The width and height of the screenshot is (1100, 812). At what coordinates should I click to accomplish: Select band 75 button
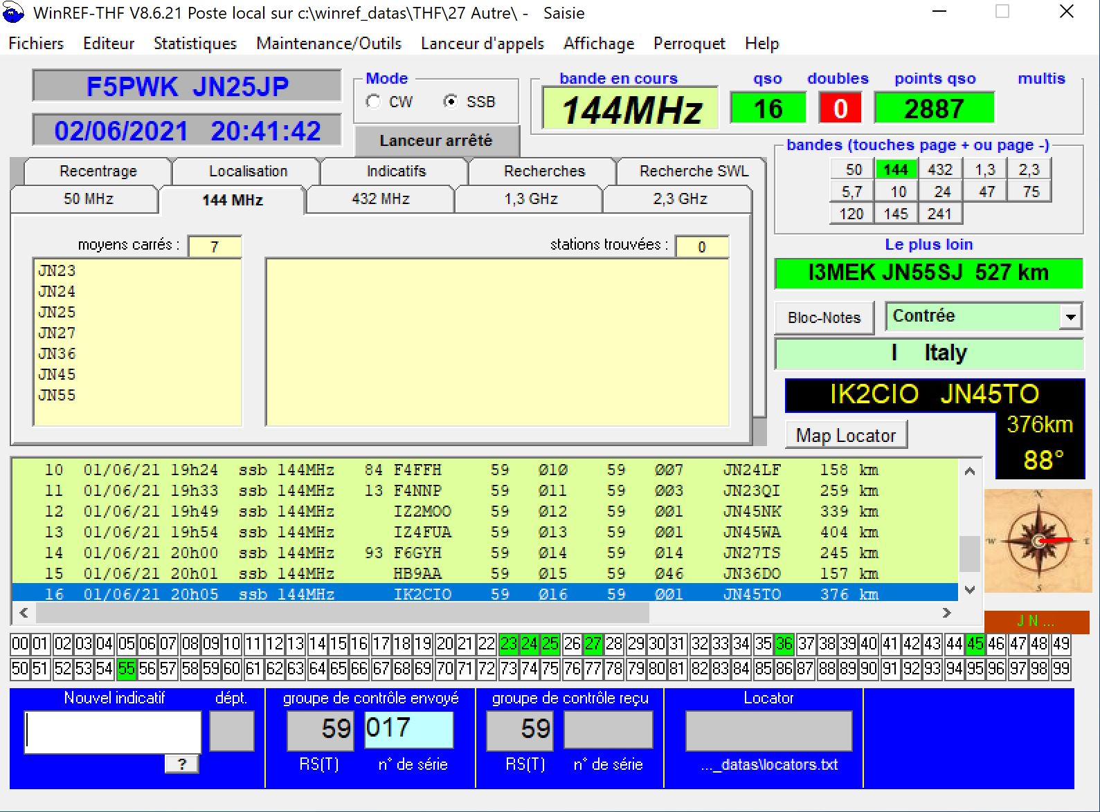(x=1031, y=192)
